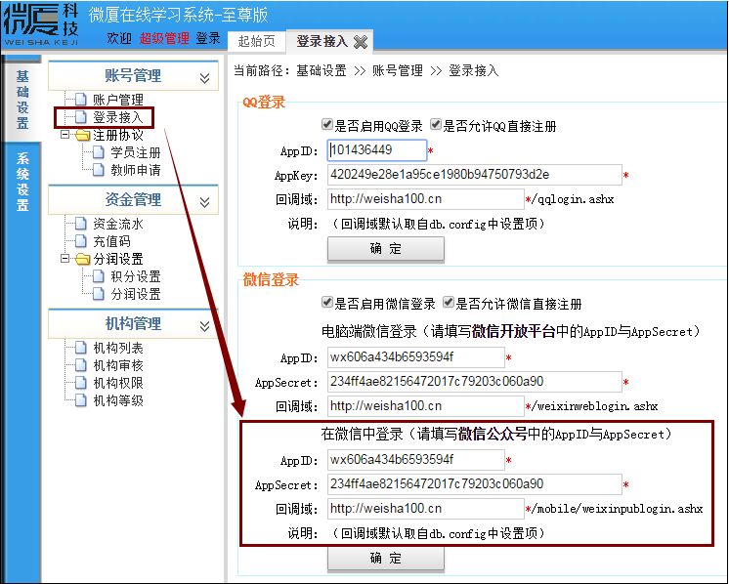The height and width of the screenshot is (584, 729).
Task: Click page icon beside 机构列表
Action: click(x=82, y=348)
